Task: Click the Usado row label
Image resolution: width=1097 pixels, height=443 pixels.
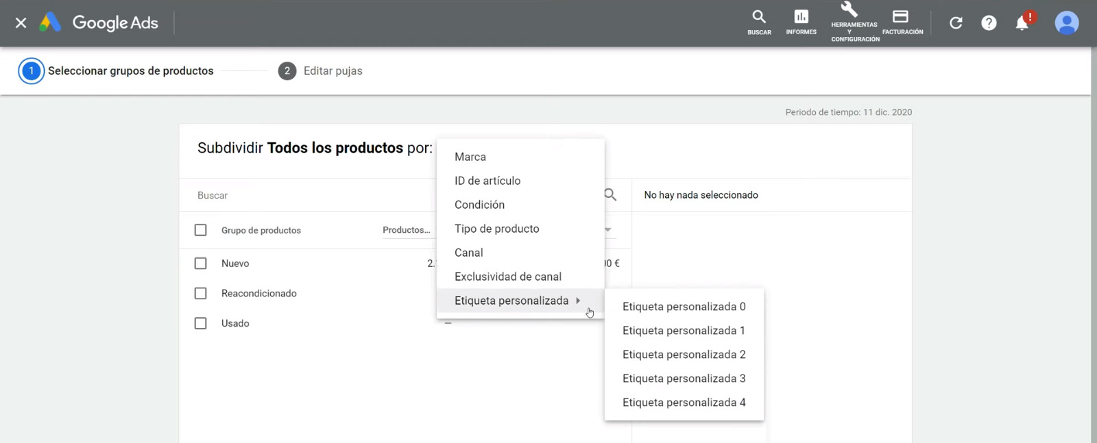Action: (x=235, y=323)
